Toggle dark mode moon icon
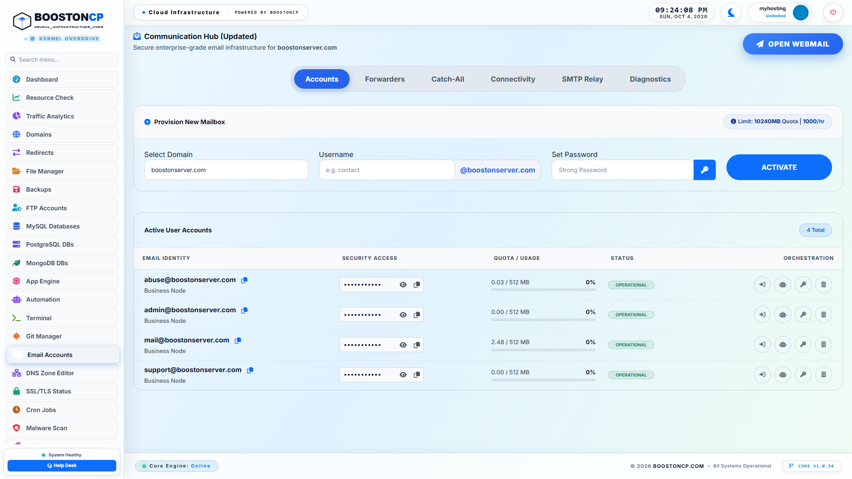This screenshot has height=479, width=852. [731, 12]
